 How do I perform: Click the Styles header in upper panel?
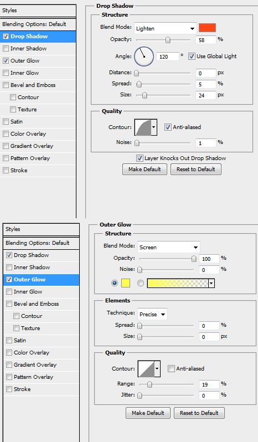click(x=38, y=11)
